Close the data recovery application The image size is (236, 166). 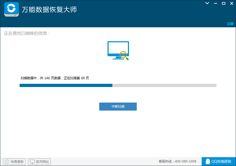[231, 3]
